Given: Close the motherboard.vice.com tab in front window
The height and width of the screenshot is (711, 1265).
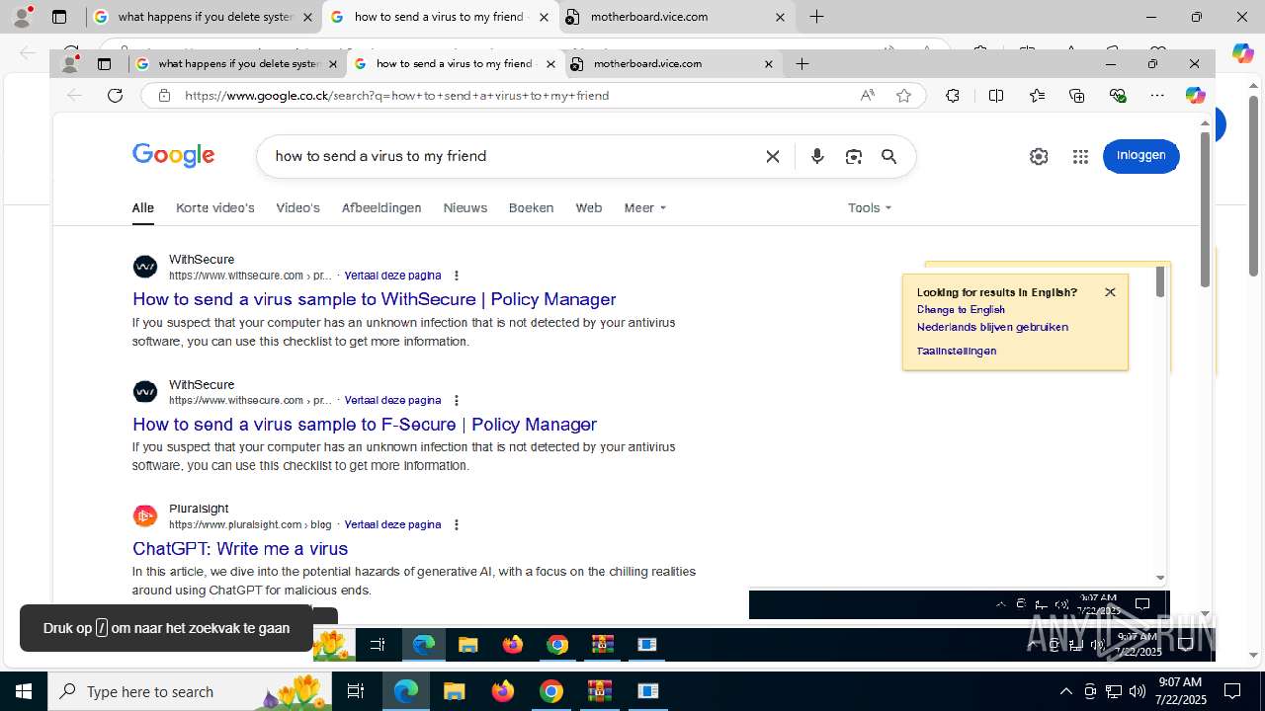Looking at the screenshot, I should pyautogui.click(x=769, y=63).
